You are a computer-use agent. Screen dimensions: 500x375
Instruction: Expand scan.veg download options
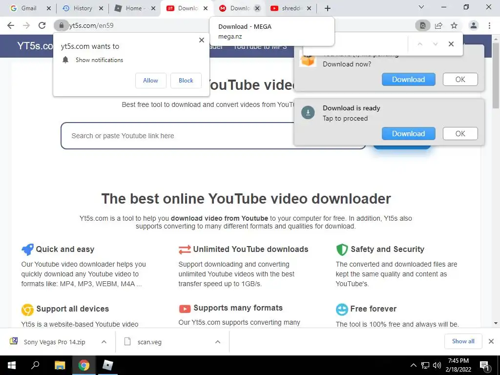(218, 342)
